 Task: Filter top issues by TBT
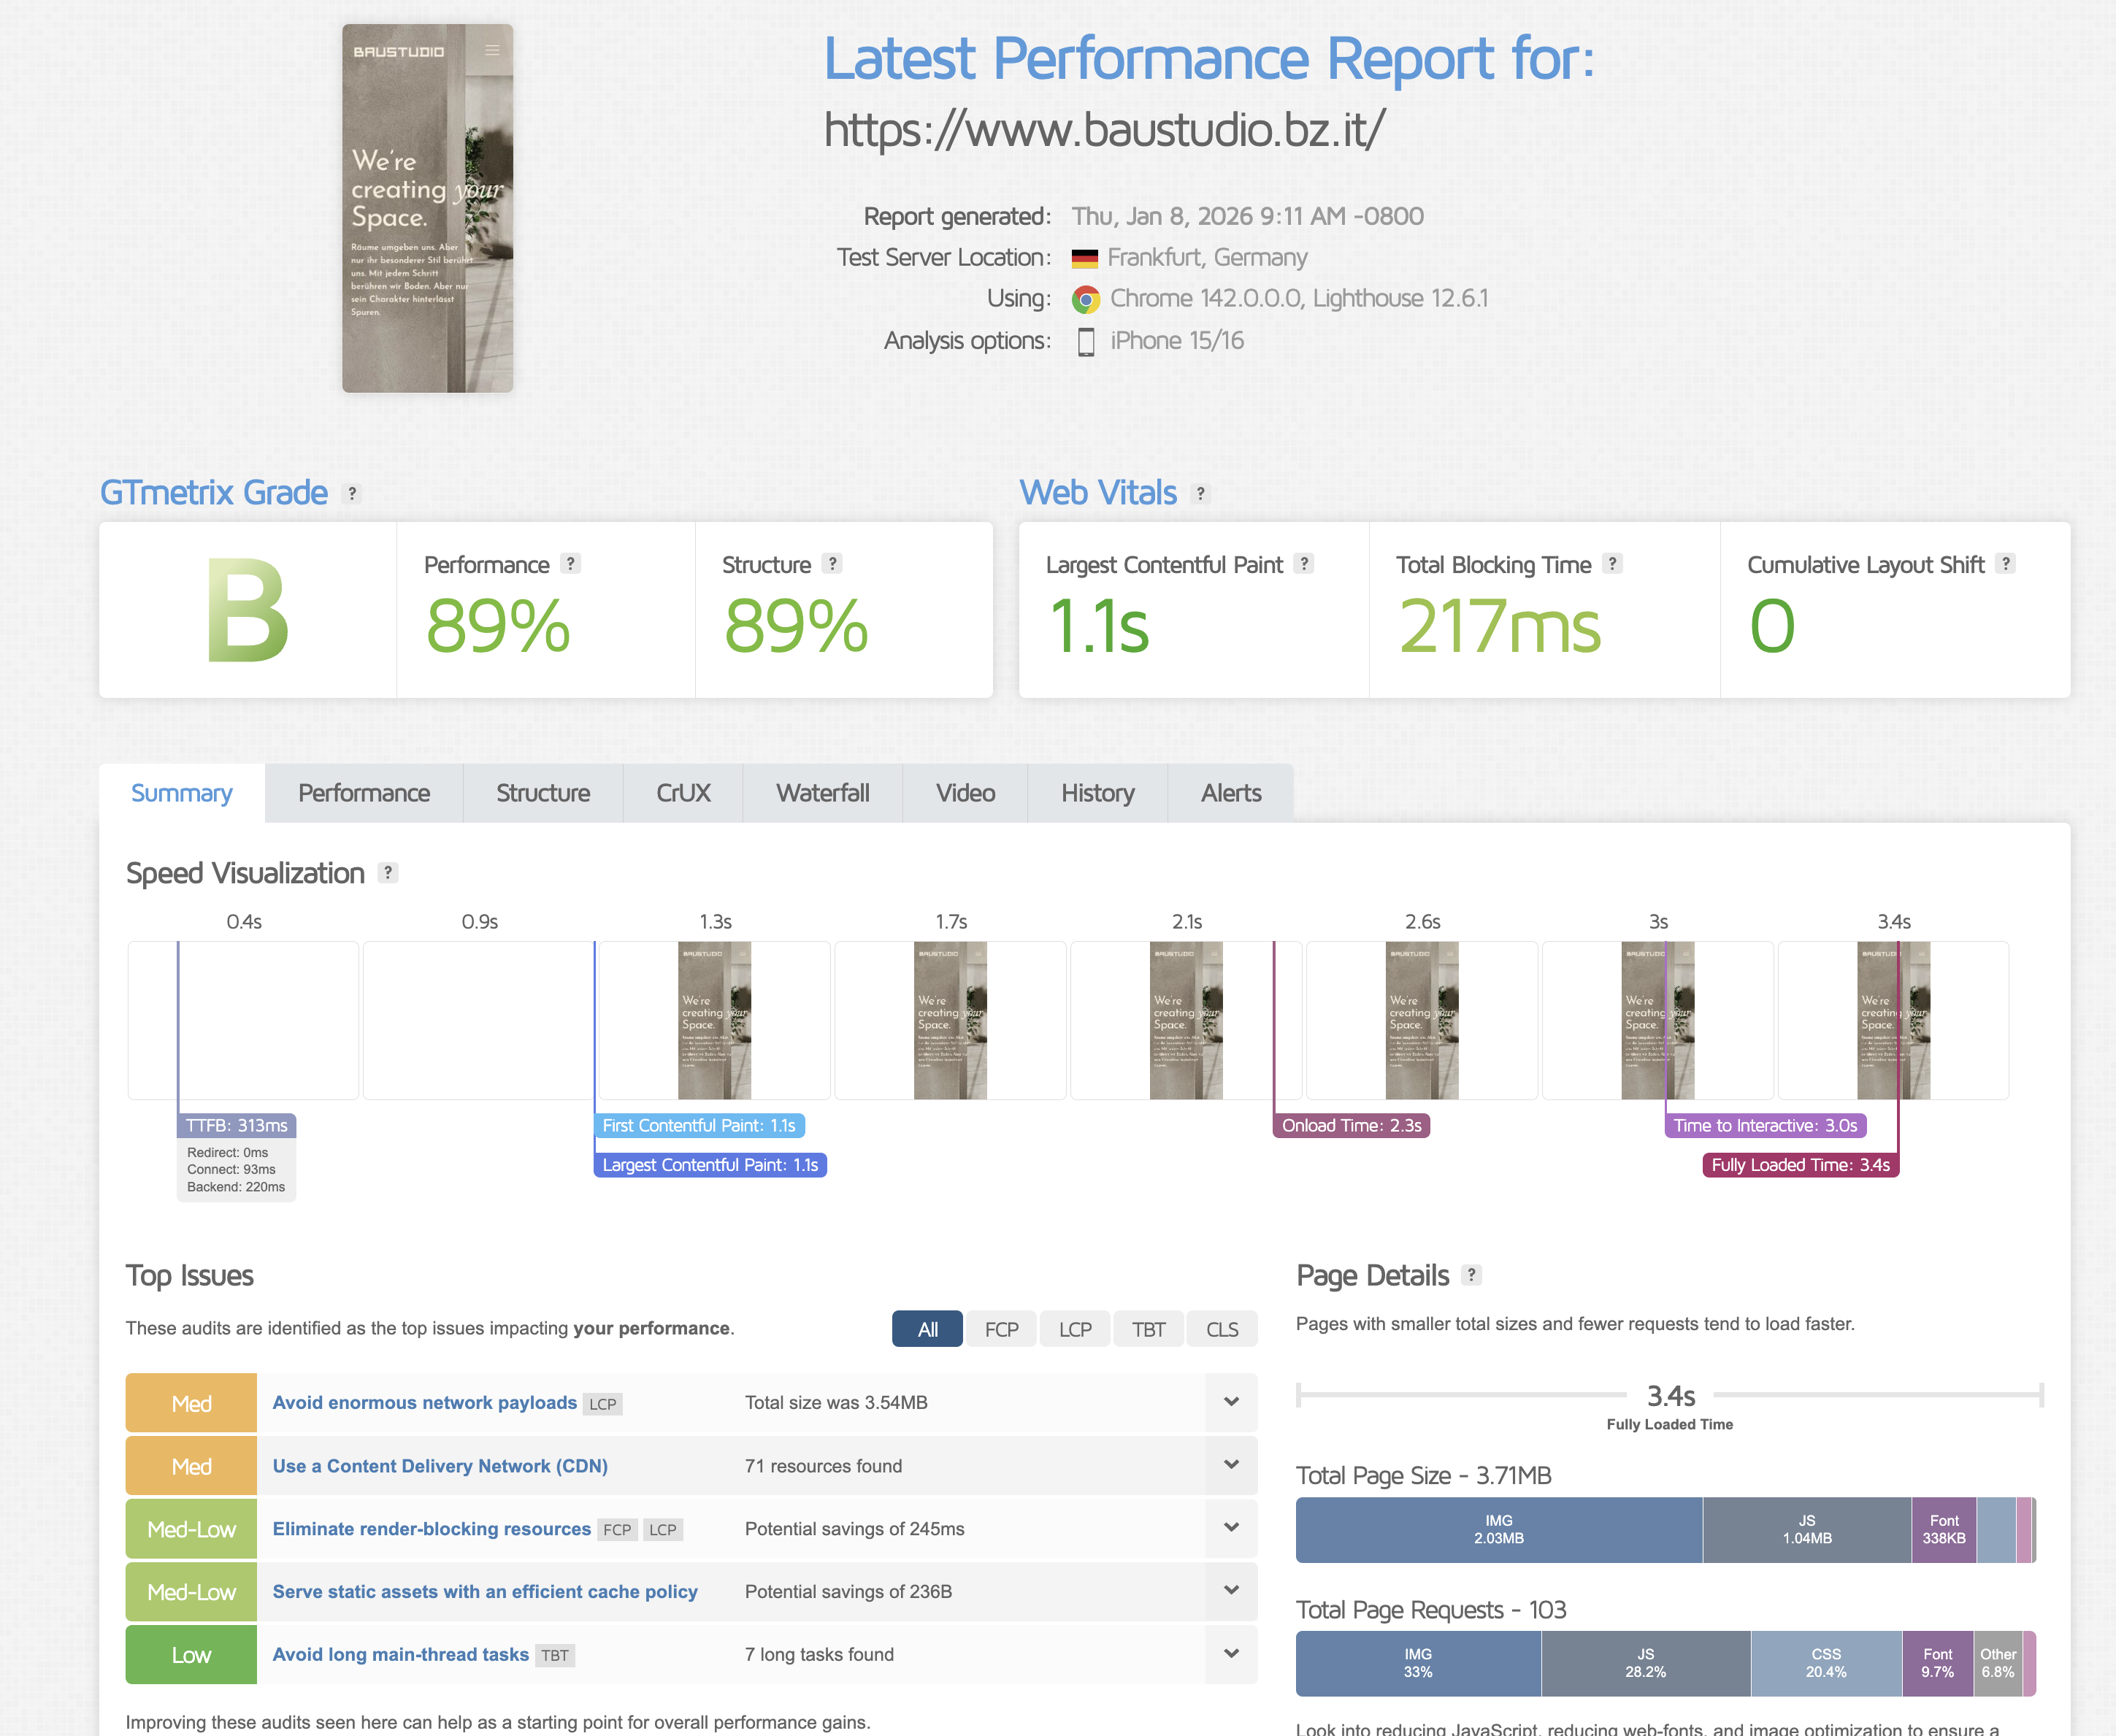(x=1148, y=1329)
